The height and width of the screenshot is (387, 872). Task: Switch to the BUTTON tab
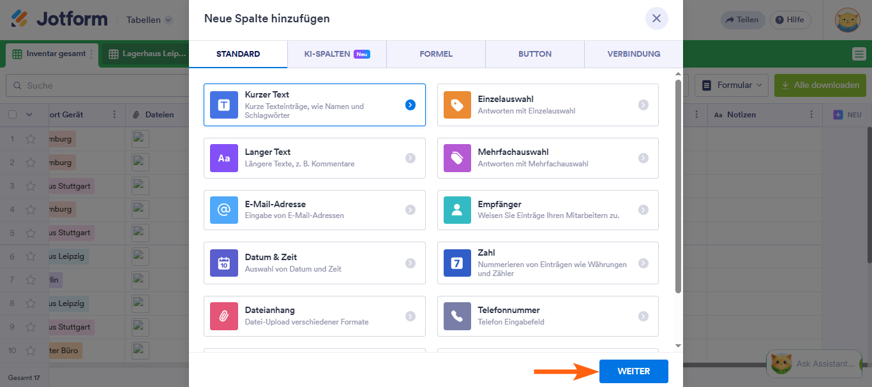pyautogui.click(x=535, y=54)
